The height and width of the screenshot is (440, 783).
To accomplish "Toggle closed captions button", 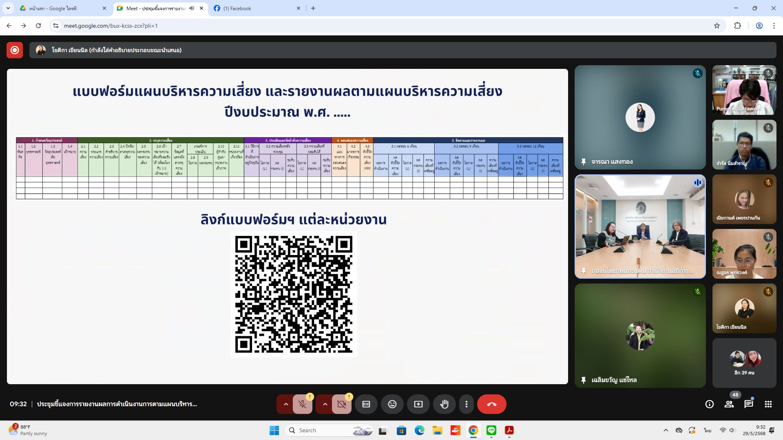I will [x=366, y=404].
